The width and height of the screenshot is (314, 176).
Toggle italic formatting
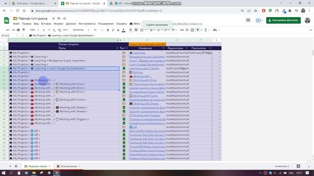coord(113,30)
